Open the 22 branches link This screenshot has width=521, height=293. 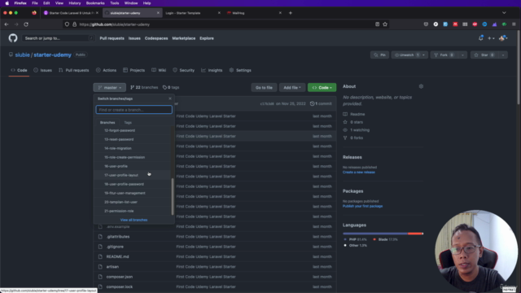pyautogui.click(x=144, y=87)
